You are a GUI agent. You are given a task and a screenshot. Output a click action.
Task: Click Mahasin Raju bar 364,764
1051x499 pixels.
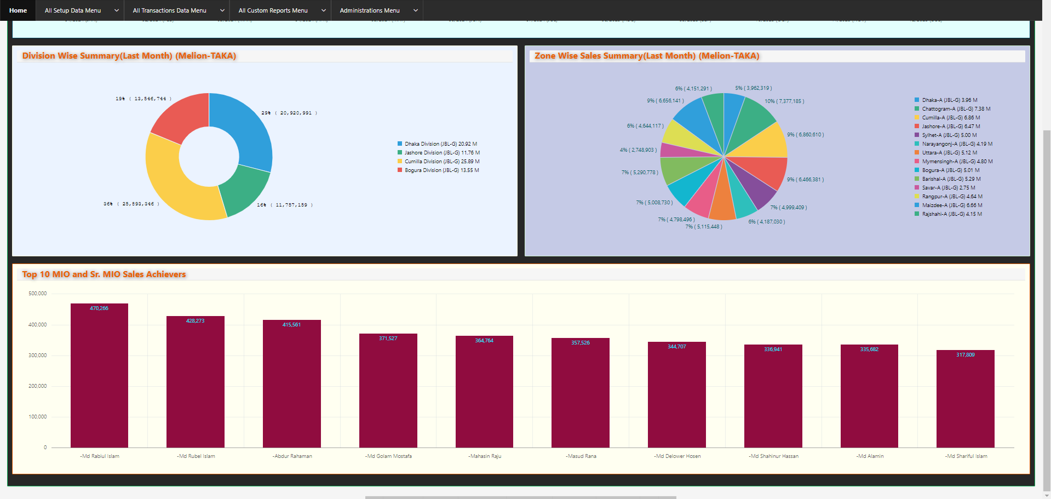tap(484, 392)
